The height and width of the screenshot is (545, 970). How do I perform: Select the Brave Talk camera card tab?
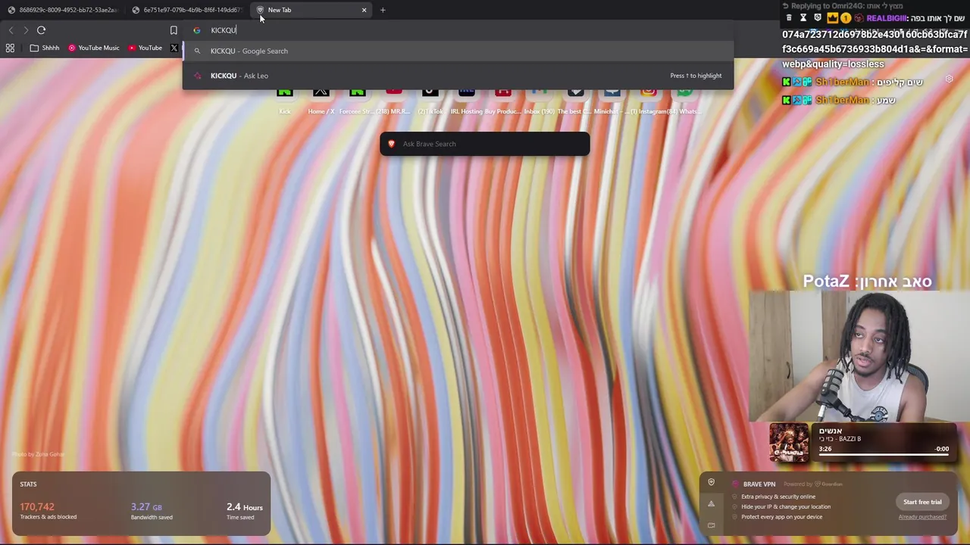[711, 525]
